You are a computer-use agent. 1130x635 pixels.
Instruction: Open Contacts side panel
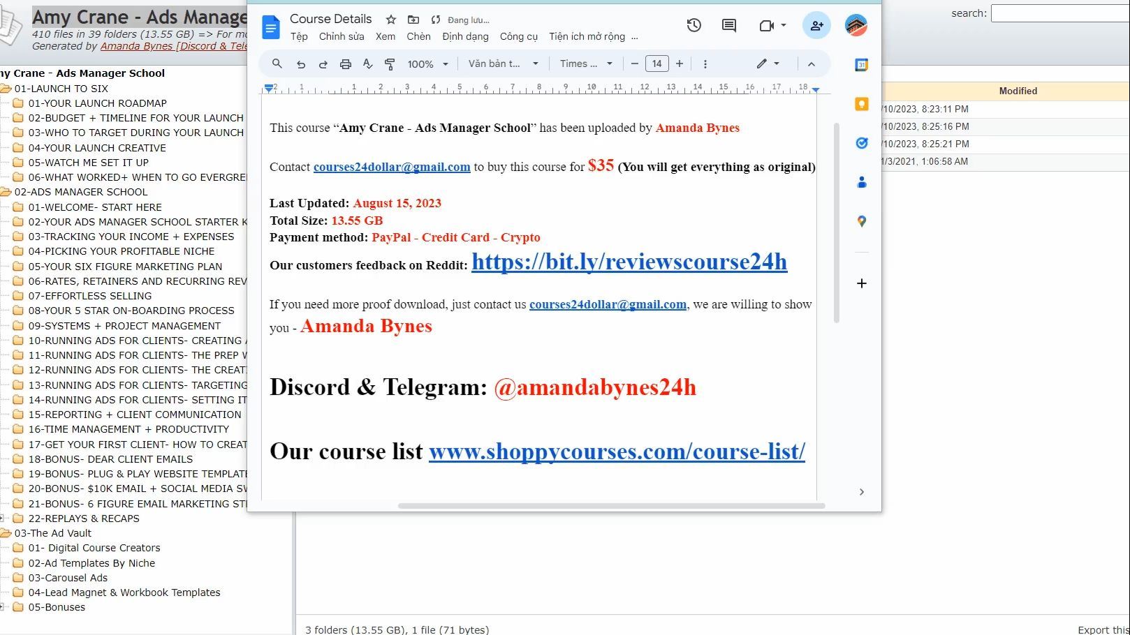point(862,182)
